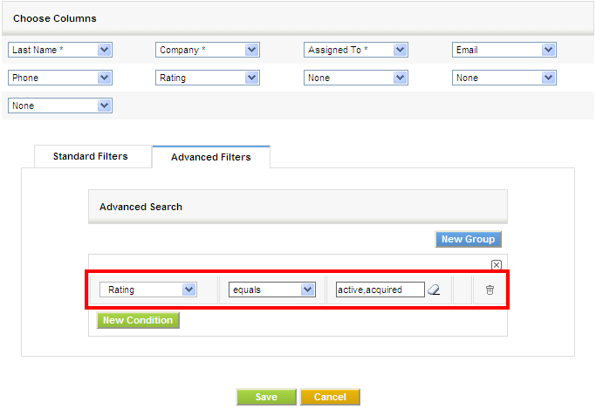Open the Company column dropdown
This screenshot has width=596, height=409.
click(208, 50)
